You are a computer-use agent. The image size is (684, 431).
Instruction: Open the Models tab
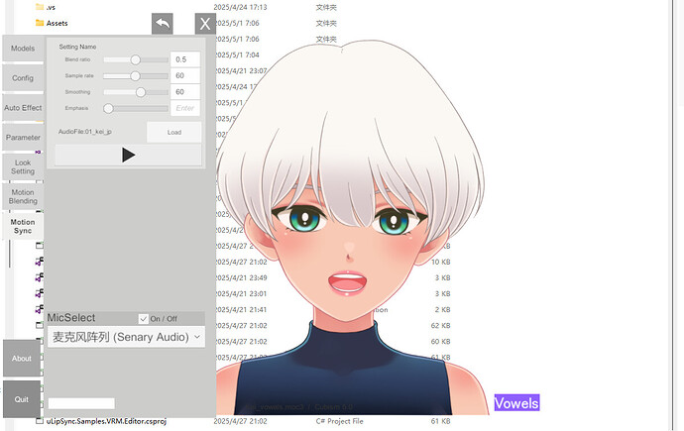click(x=23, y=49)
